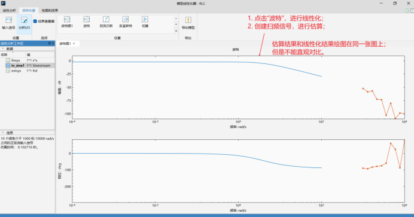Click the MATLAB app logo in title bar

tap(3, 3)
